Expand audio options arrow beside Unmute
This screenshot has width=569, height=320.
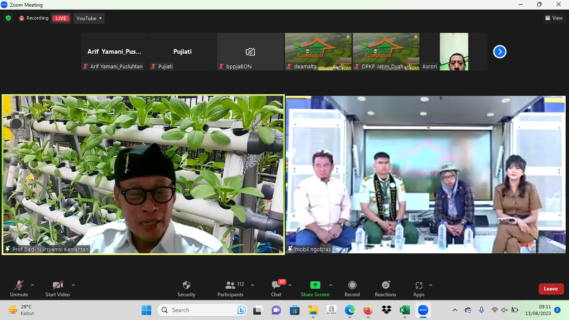(32, 285)
